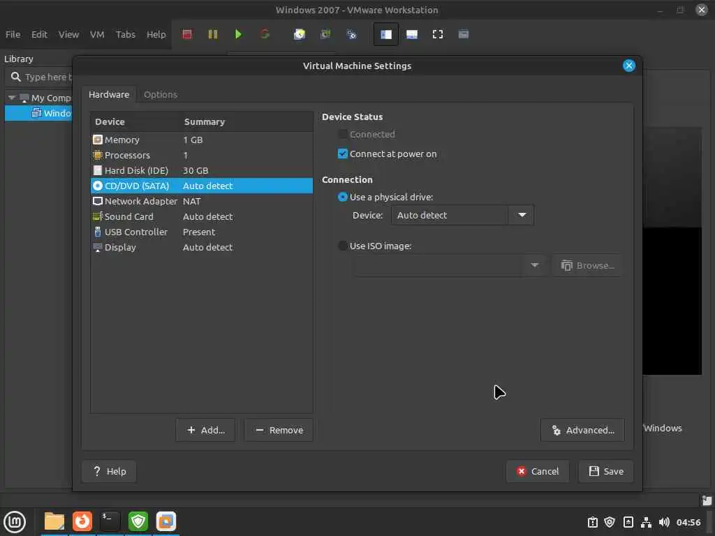This screenshot has height=536, width=715.
Task: Toggle Connect at power on checkbox
Action: (x=342, y=154)
